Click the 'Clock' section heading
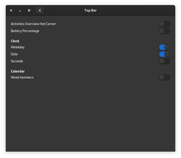This screenshot has width=181, height=158. click(15, 41)
